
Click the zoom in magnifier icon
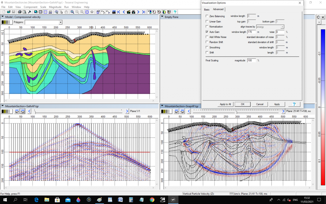pos(72,12)
